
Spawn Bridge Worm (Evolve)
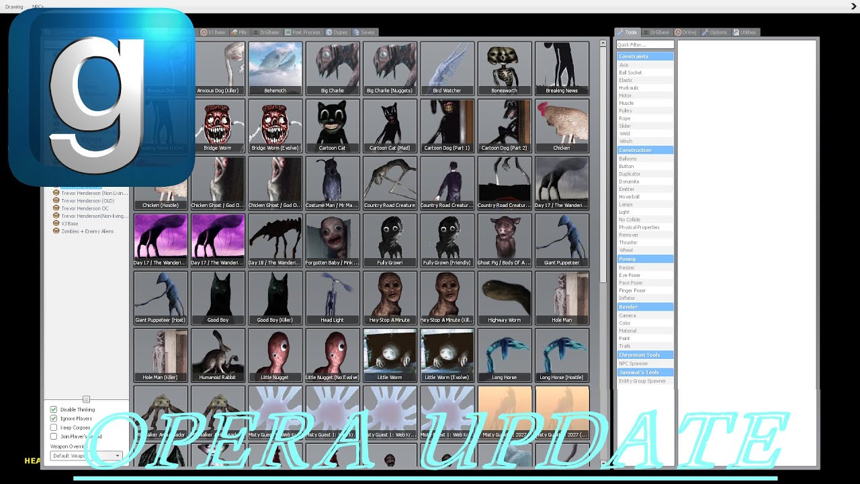275,126
